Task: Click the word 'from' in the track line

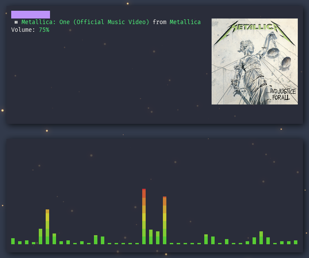Action: pos(159,22)
